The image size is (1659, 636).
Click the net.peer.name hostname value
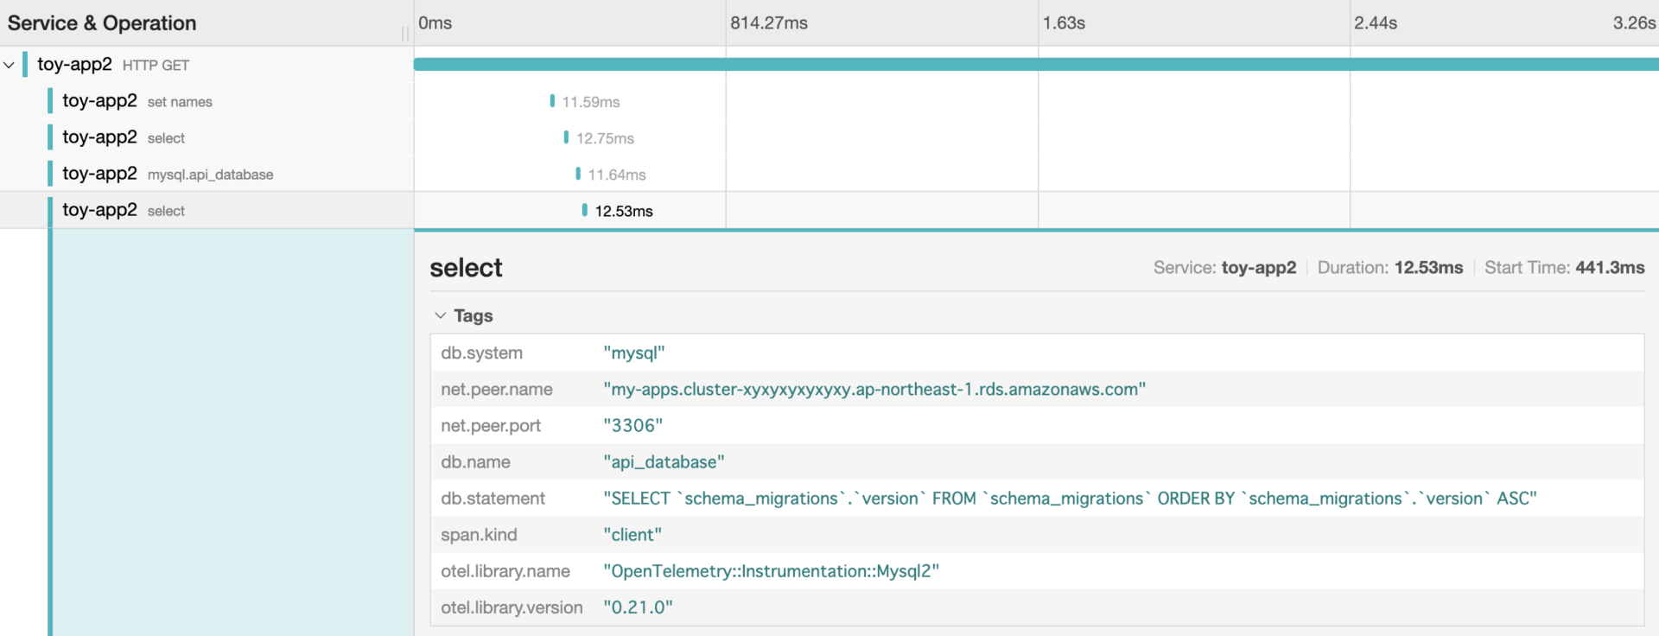click(x=874, y=390)
